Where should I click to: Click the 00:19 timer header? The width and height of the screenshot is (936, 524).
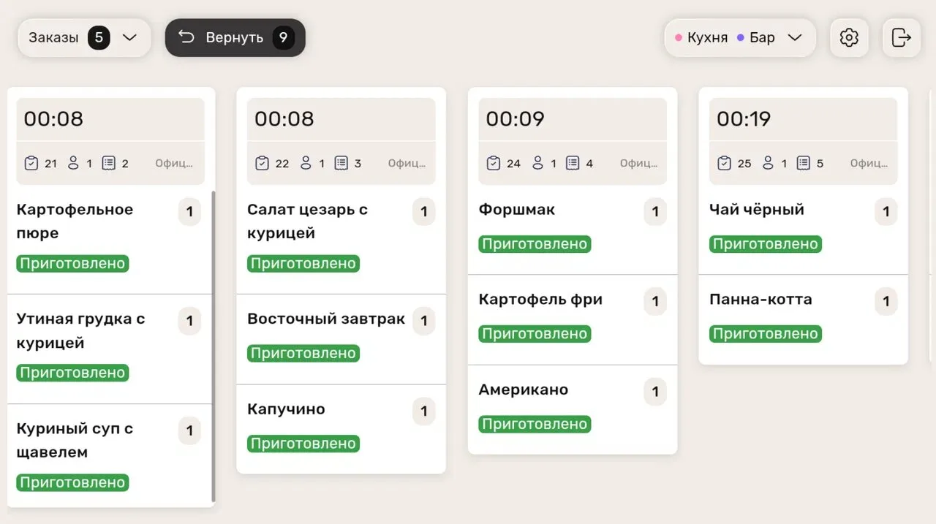[x=803, y=119]
